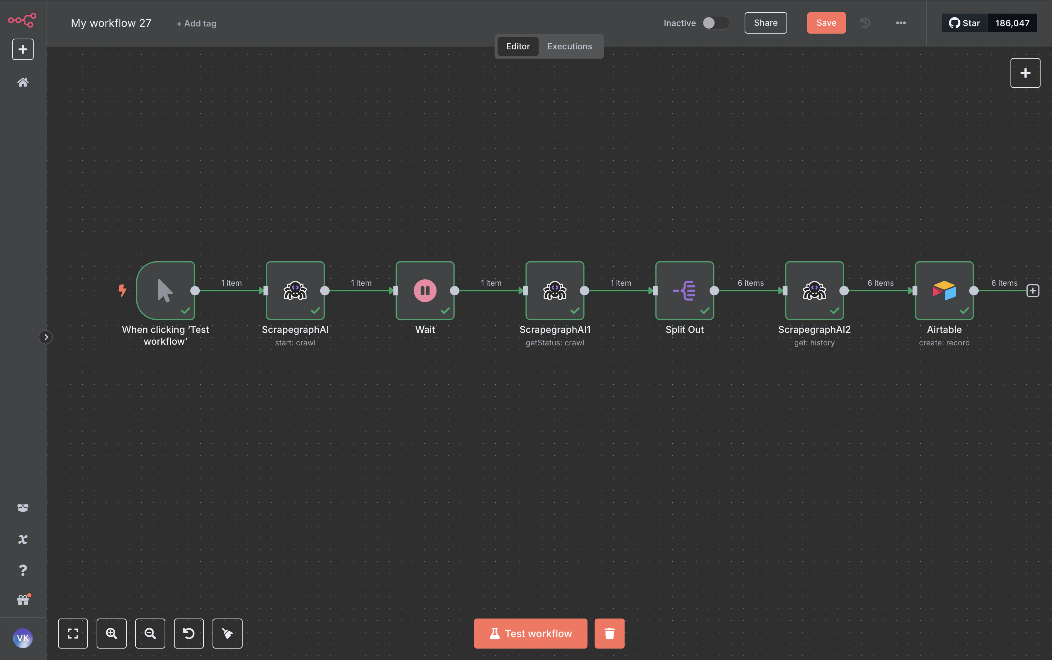Image resolution: width=1052 pixels, height=660 pixels.
Task: Click the '6 items' label after Split Out
Action: pos(751,283)
